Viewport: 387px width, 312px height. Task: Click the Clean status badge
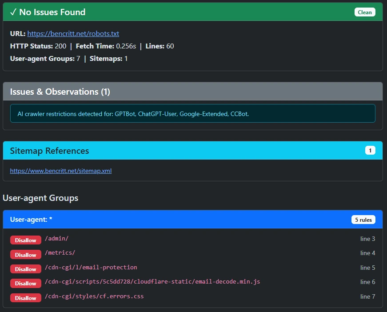(x=364, y=12)
